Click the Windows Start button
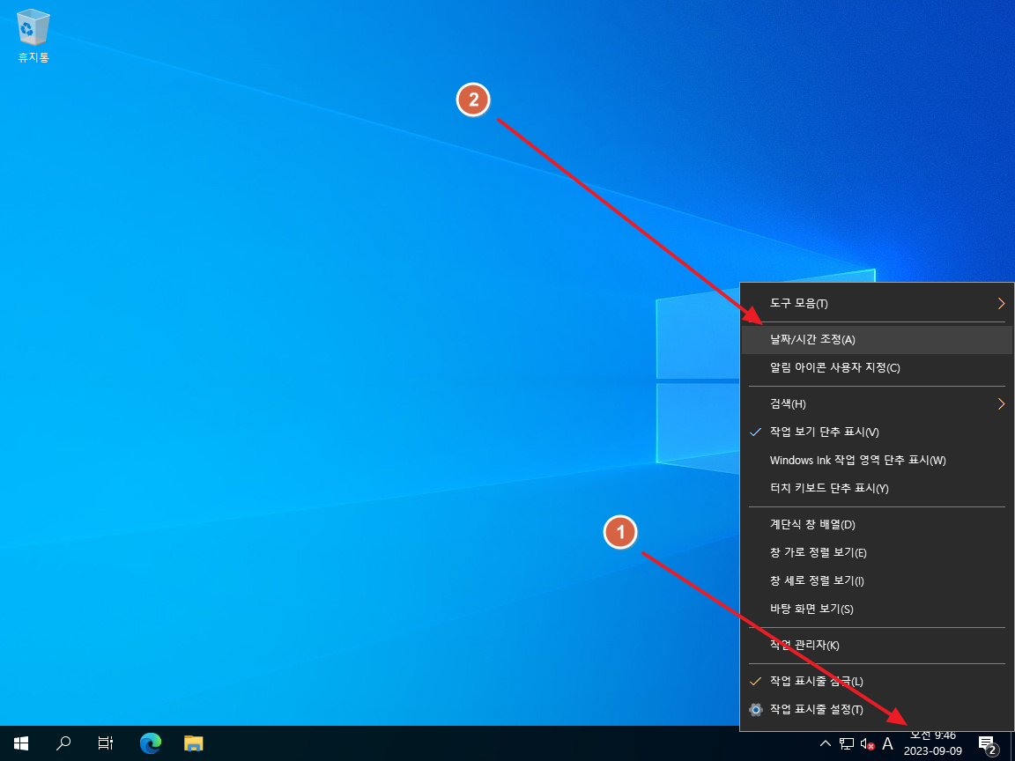 coord(21,743)
